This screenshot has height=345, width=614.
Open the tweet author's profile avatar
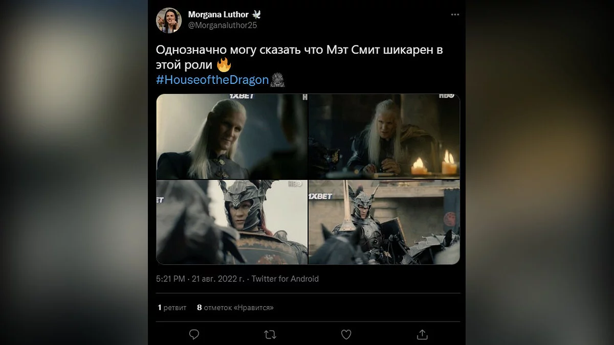point(169,20)
